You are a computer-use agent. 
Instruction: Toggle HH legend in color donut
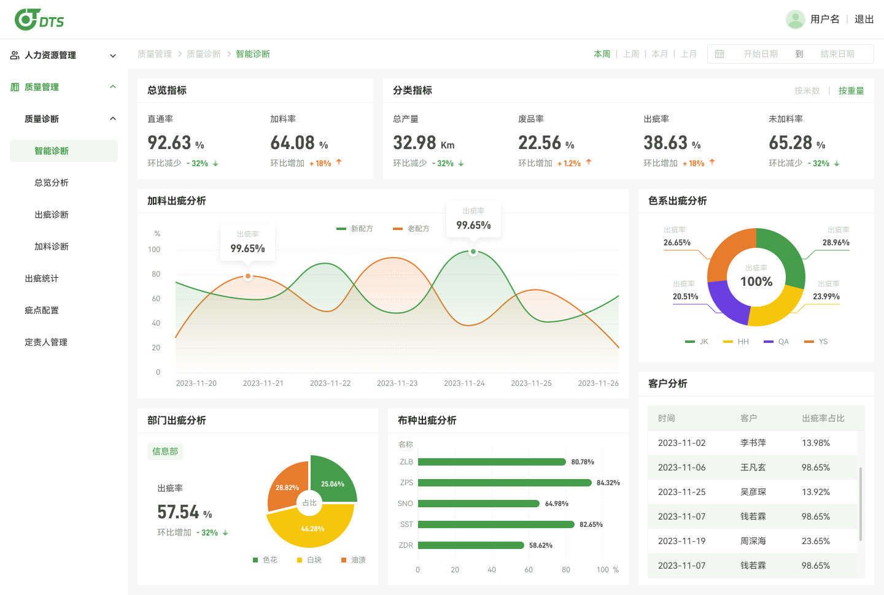(736, 342)
